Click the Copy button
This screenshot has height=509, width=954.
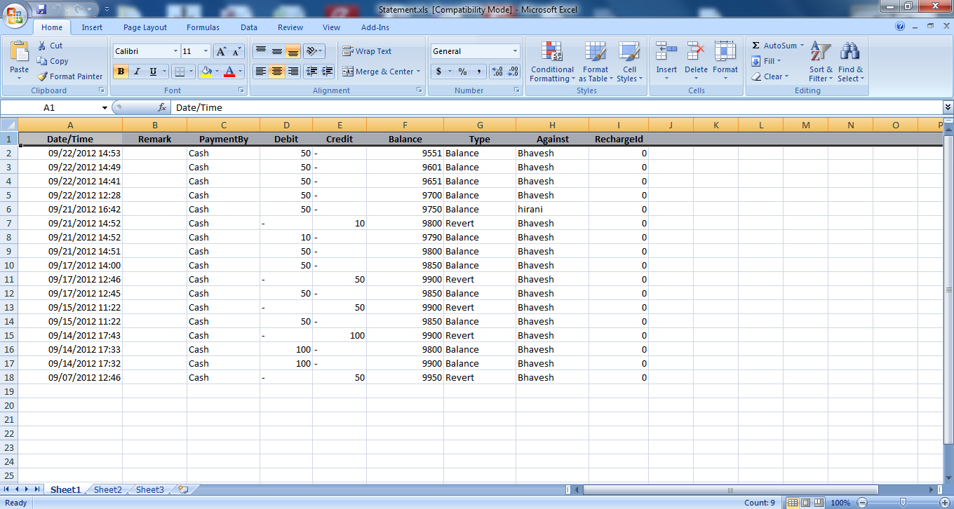coord(53,61)
